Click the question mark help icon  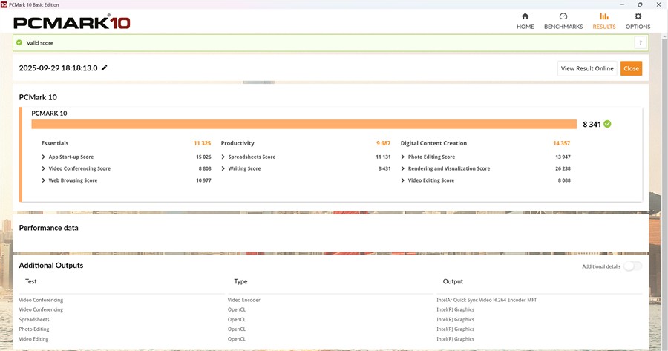tap(638, 43)
